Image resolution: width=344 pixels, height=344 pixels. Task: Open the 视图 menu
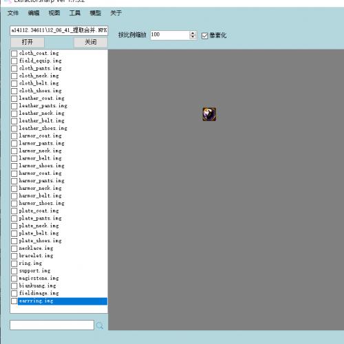54,13
